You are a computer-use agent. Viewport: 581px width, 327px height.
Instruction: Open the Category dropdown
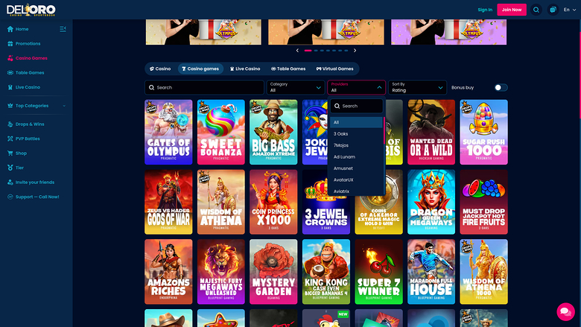[295, 87]
